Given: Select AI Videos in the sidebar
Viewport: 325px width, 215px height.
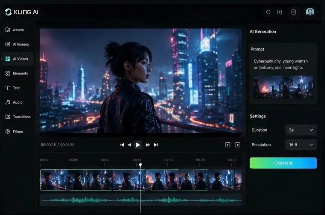Looking at the screenshot, I should point(18,59).
